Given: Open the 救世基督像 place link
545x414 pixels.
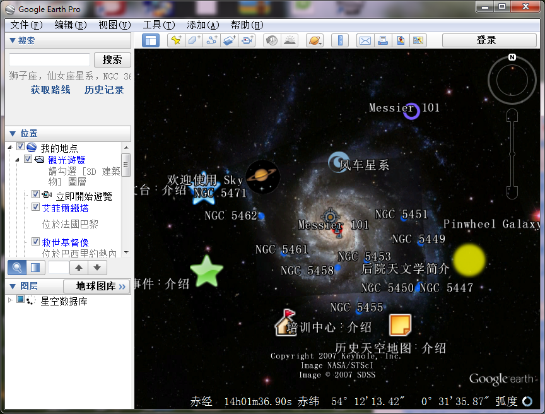Looking at the screenshot, I should [x=66, y=242].
